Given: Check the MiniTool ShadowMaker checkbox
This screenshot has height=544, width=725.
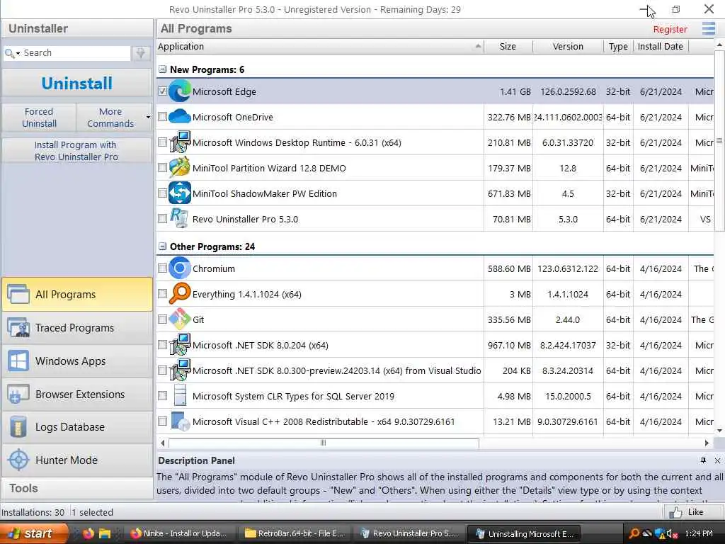Looking at the screenshot, I should 162,193.
